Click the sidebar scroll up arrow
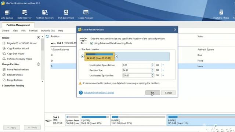 tap(43, 37)
